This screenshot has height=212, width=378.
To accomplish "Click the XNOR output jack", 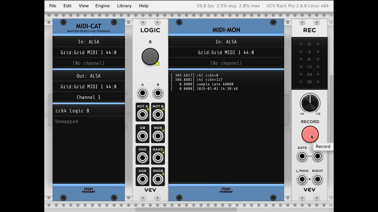I will click(158, 179).
